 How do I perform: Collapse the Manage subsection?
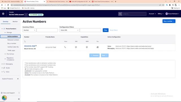5,33
